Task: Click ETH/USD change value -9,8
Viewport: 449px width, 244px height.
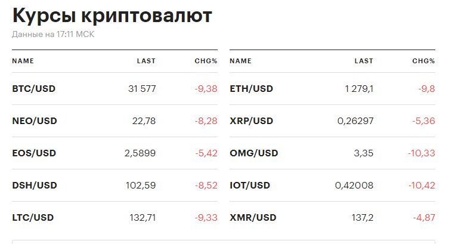Action: (x=426, y=89)
